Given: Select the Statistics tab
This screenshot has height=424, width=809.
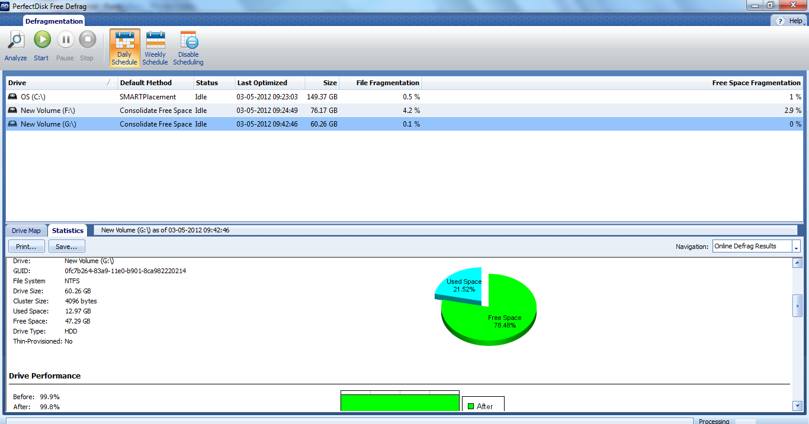Looking at the screenshot, I should click(x=68, y=231).
